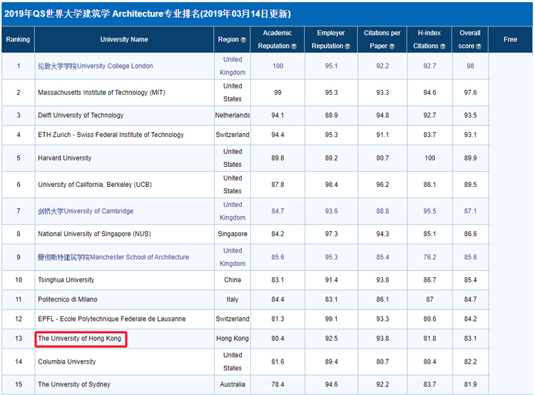Click ranking number 13
This screenshot has height=395, width=535.
tap(19, 339)
